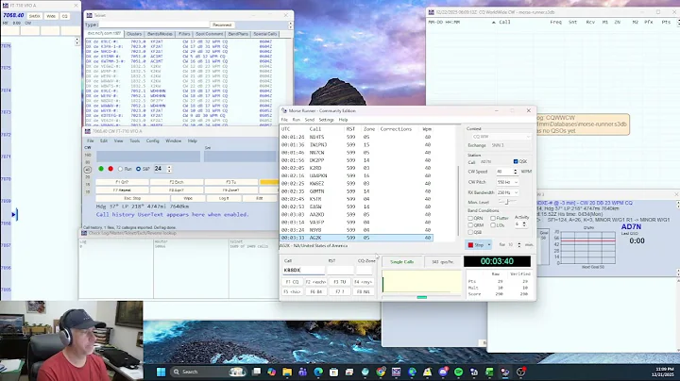Click Wipe button in Entry window
The height and width of the screenshot is (381, 680).
point(188,198)
